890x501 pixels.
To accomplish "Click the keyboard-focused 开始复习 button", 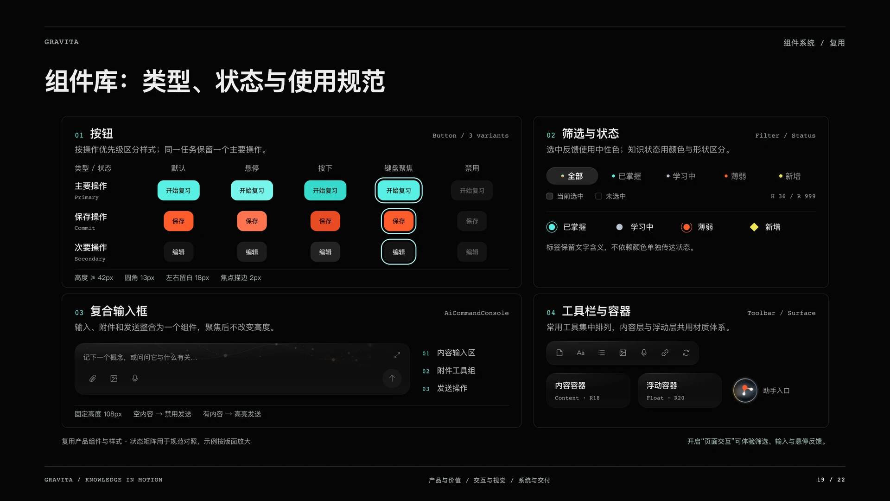I will pyautogui.click(x=399, y=191).
